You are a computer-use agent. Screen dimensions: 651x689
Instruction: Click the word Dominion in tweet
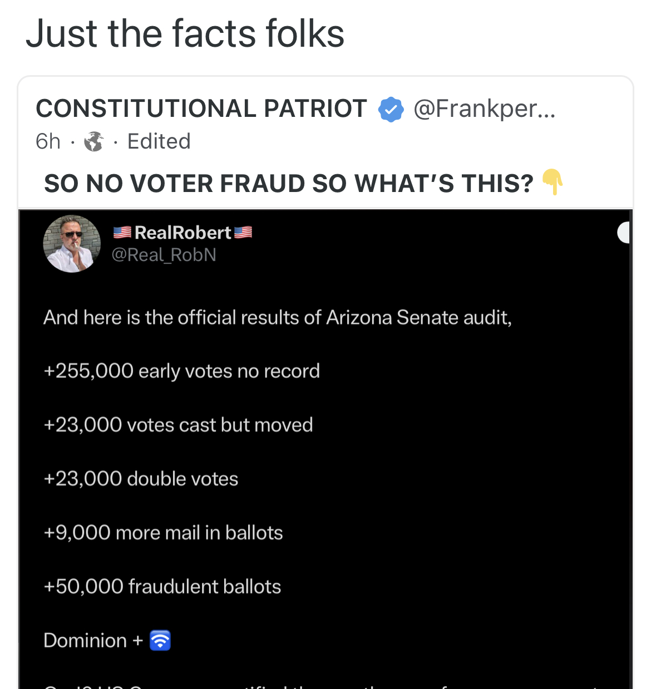(x=85, y=641)
